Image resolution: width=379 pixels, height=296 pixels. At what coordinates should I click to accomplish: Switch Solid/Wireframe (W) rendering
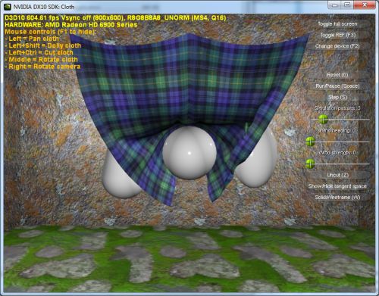(x=337, y=198)
